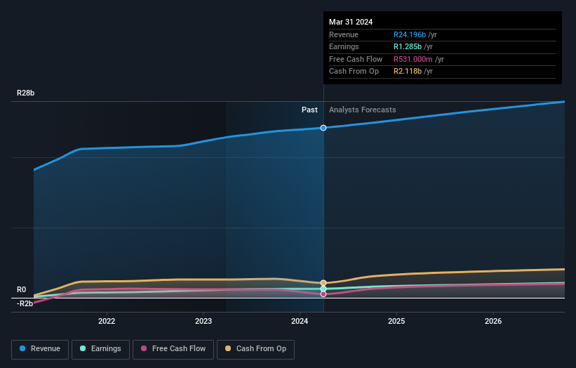Click the Free Cash Flow label in tooltip
Viewport: 576px width, 368px height.
[x=356, y=59]
